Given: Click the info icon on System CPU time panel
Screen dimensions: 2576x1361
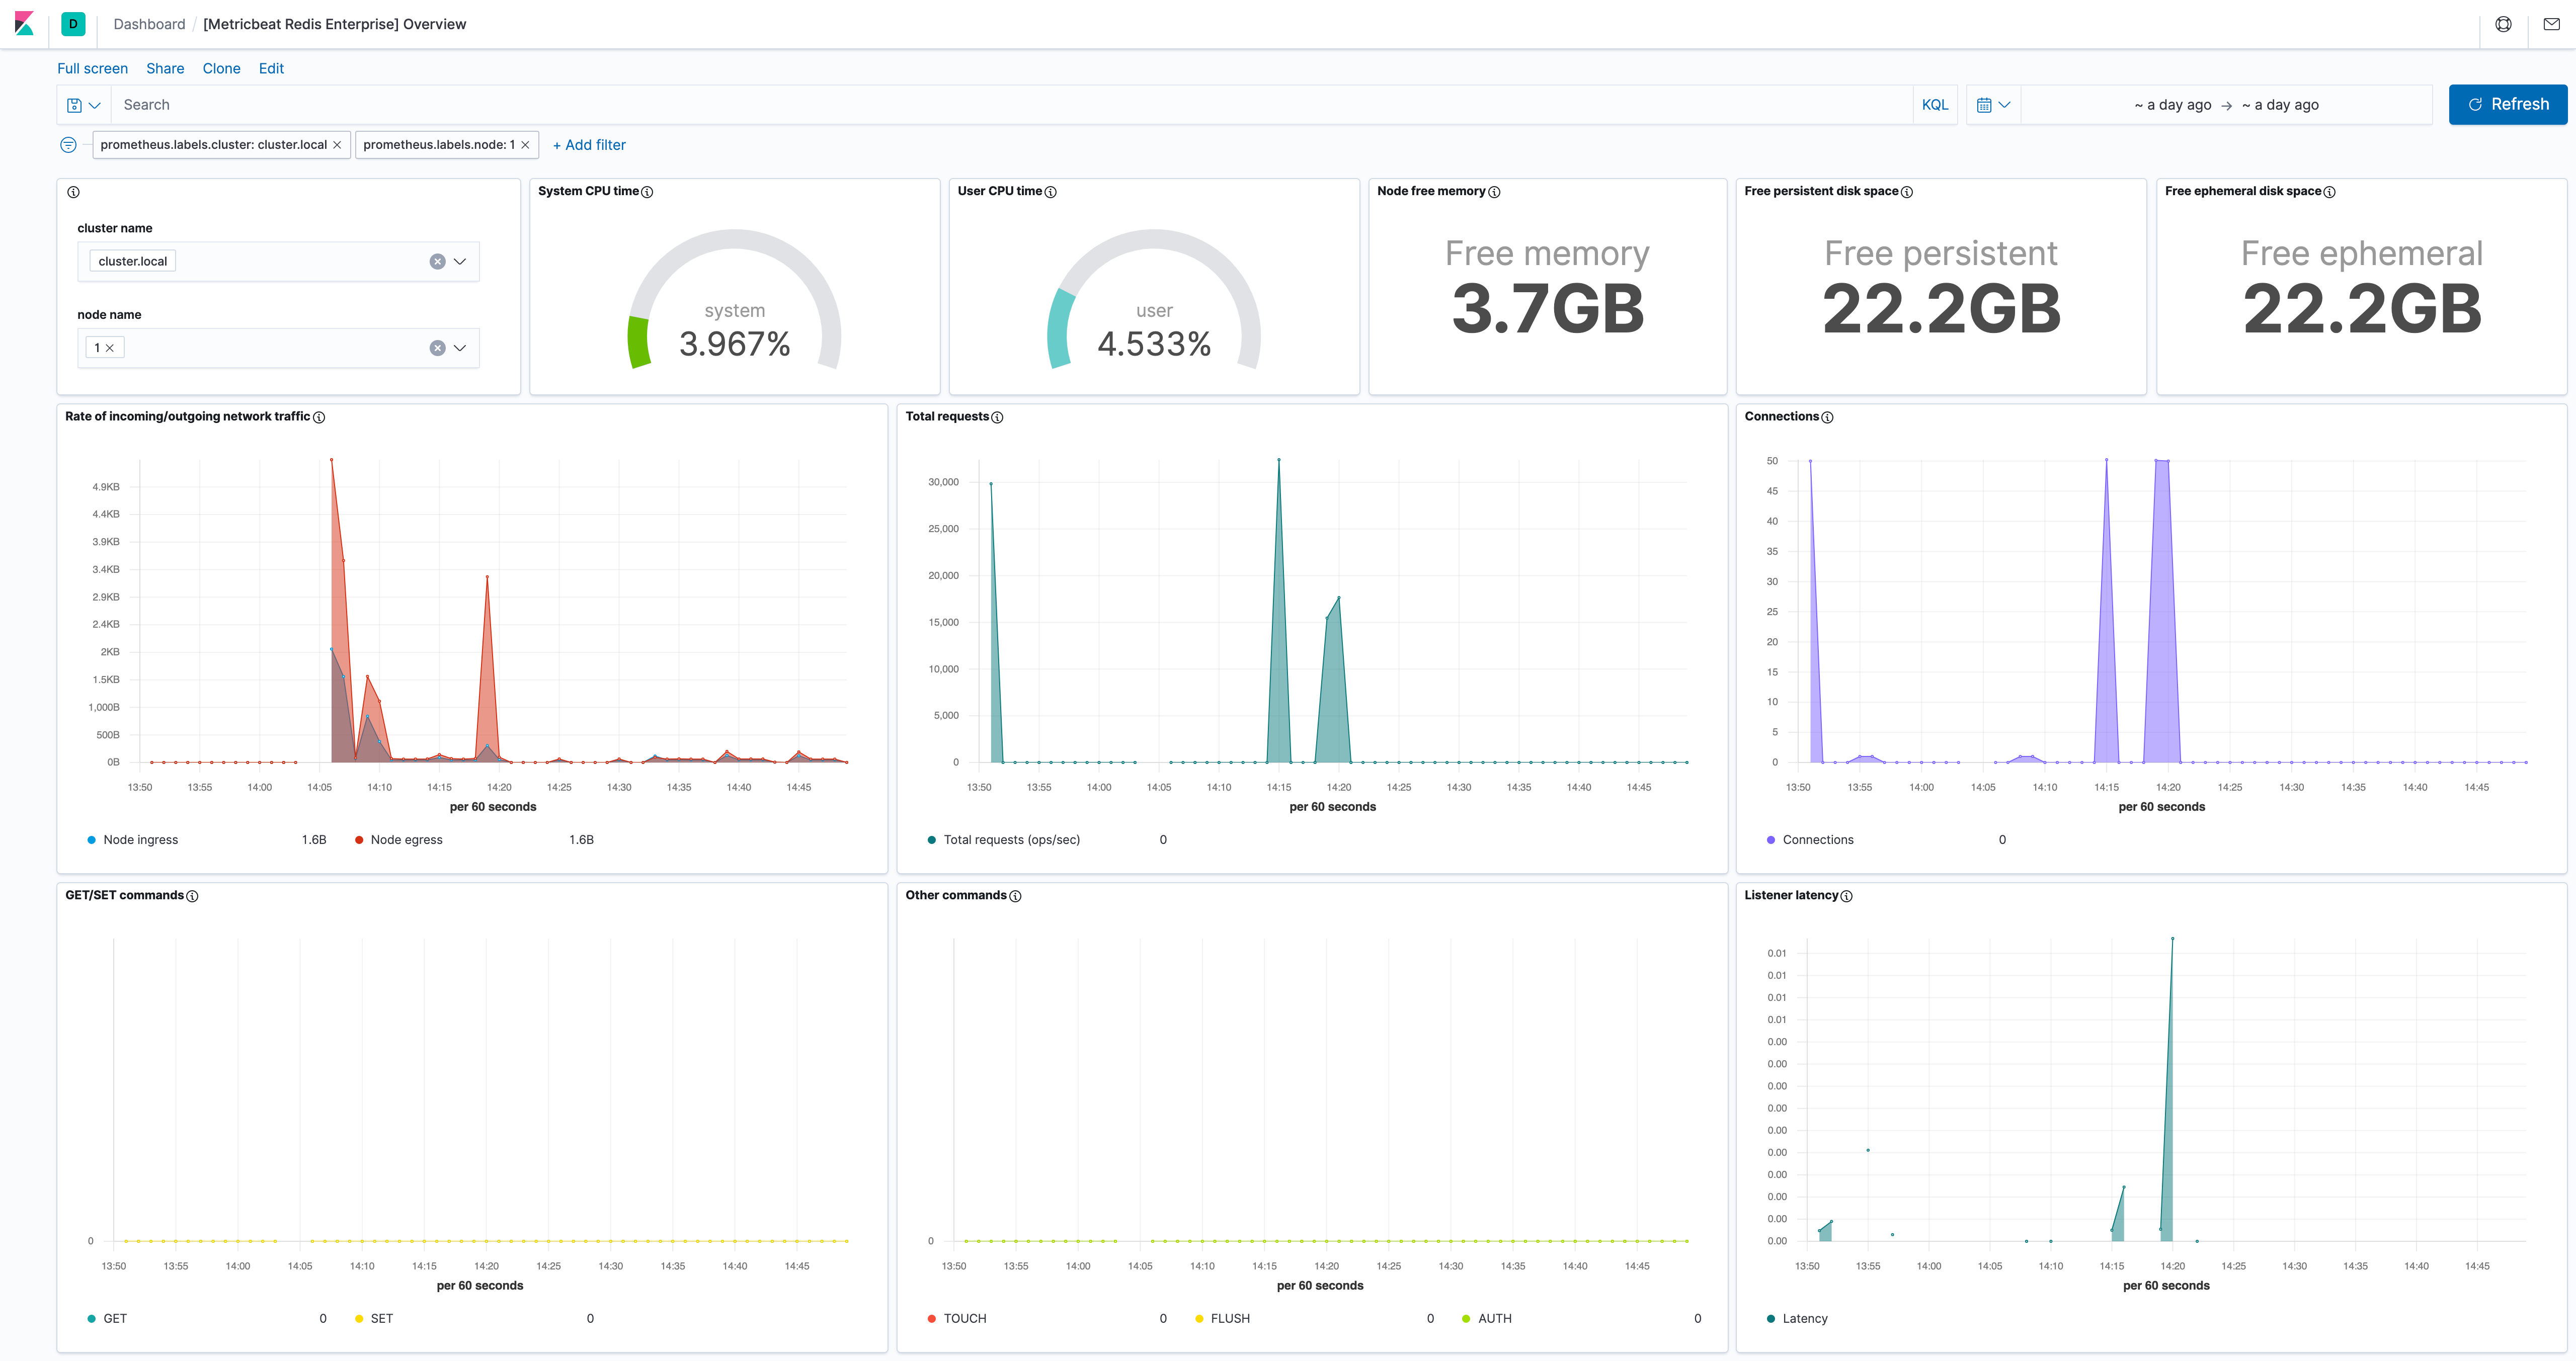Looking at the screenshot, I should pos(647,191).
